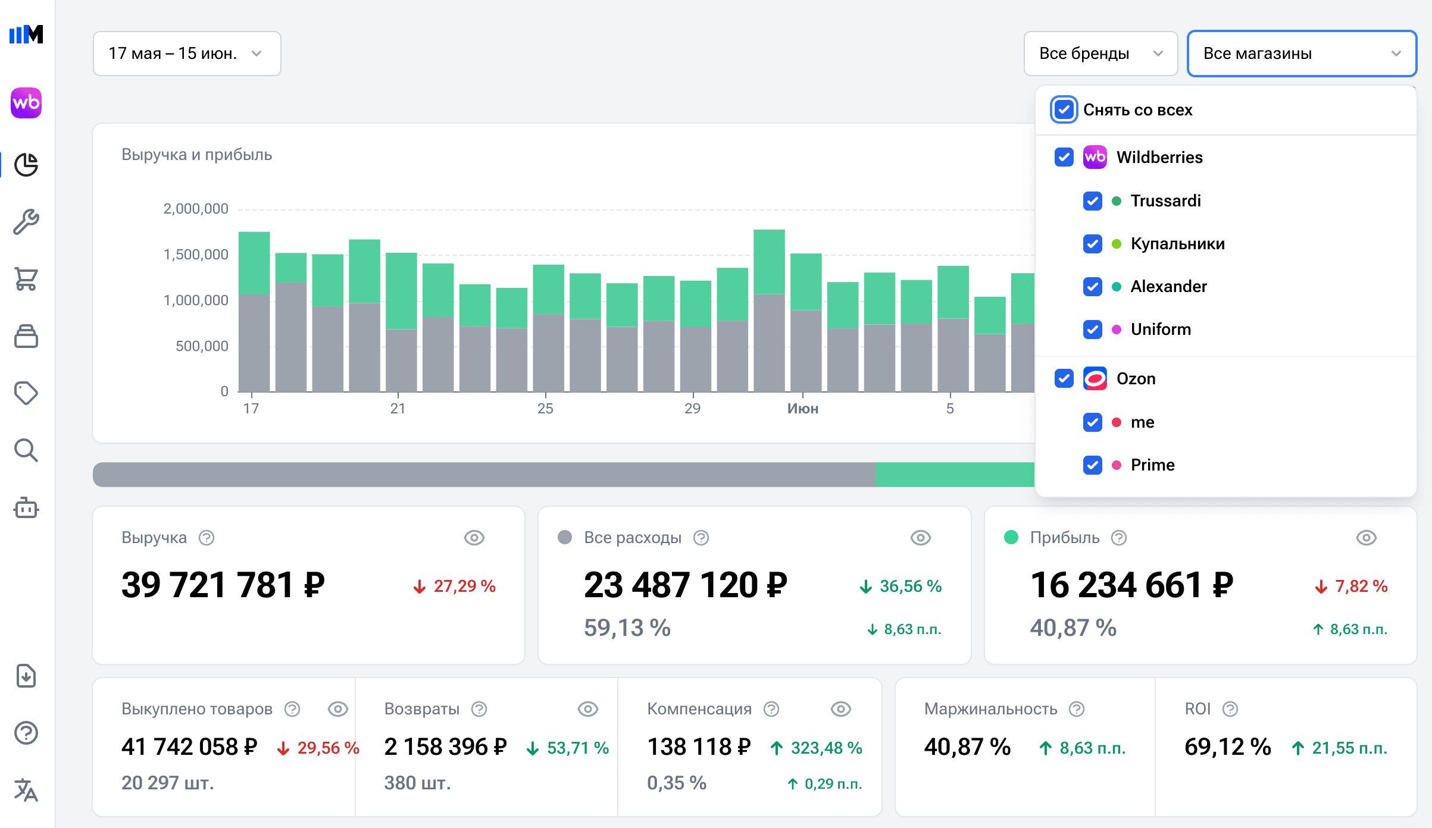Open the wrench settings sidebar icon
Screen dimensions: 1432x828
26,222
